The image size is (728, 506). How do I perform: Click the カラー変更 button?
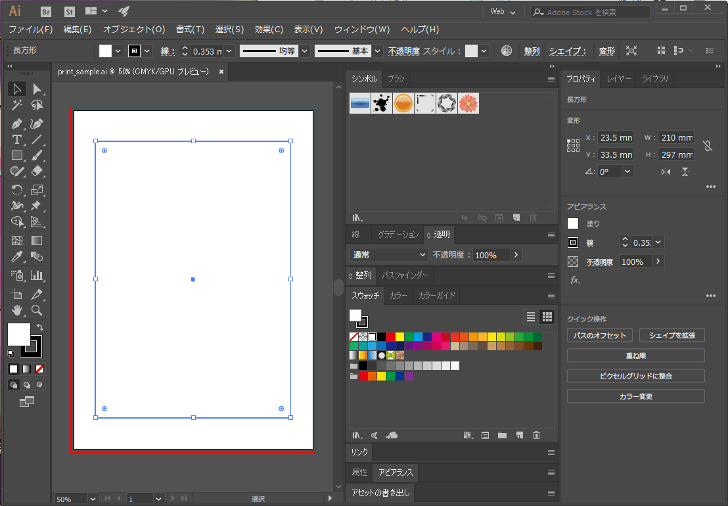(x=635, y=396)
